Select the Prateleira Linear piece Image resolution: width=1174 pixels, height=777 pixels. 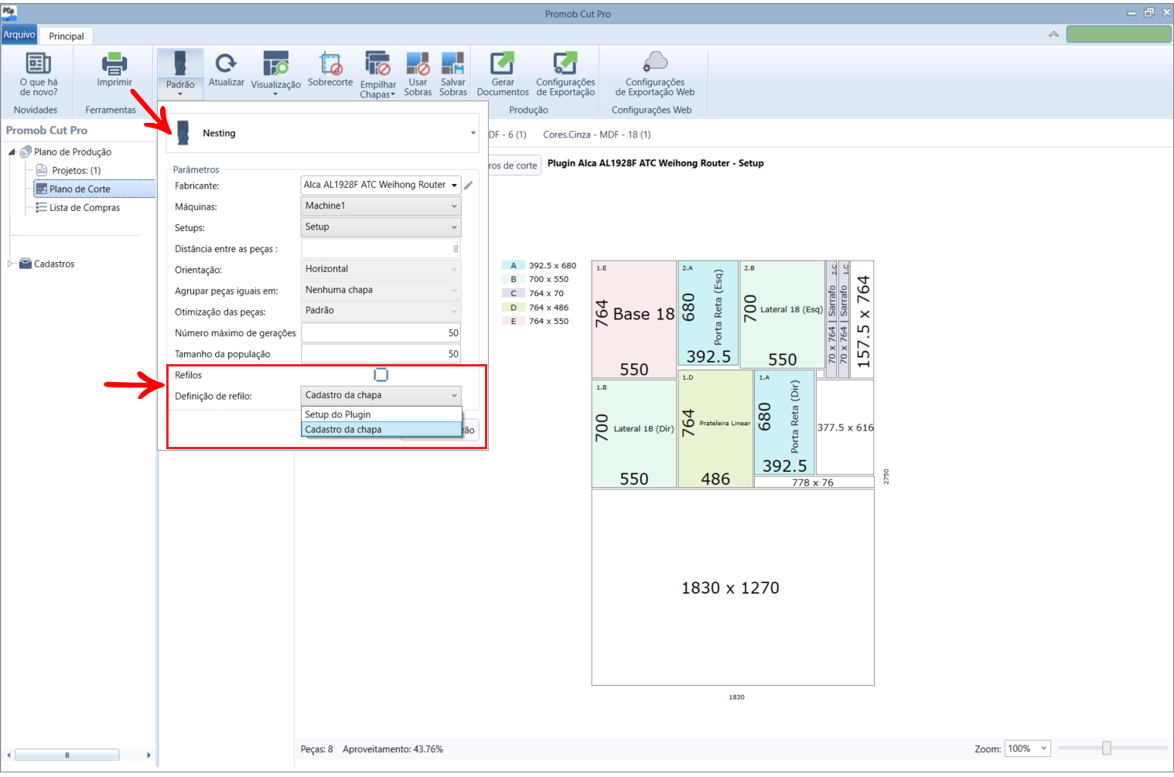715,428
